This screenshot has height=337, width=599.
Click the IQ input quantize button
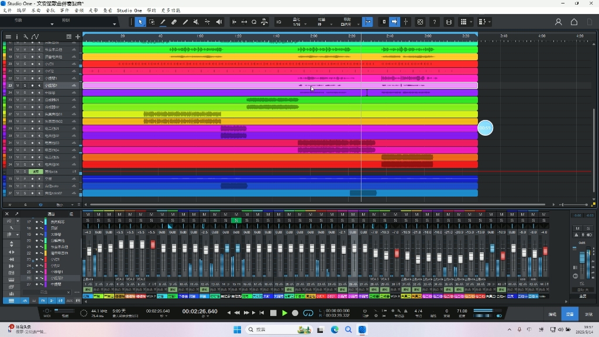pyautogui.click(x=279, y=22)
